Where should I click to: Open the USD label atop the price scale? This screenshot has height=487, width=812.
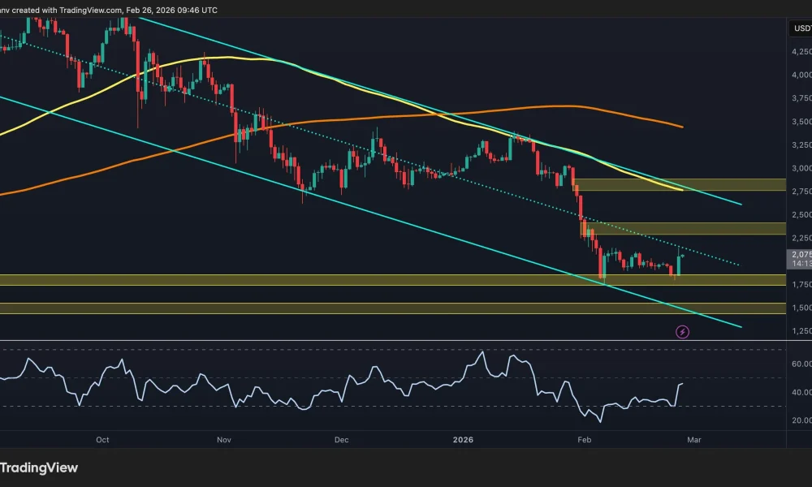tap(798, 27)
